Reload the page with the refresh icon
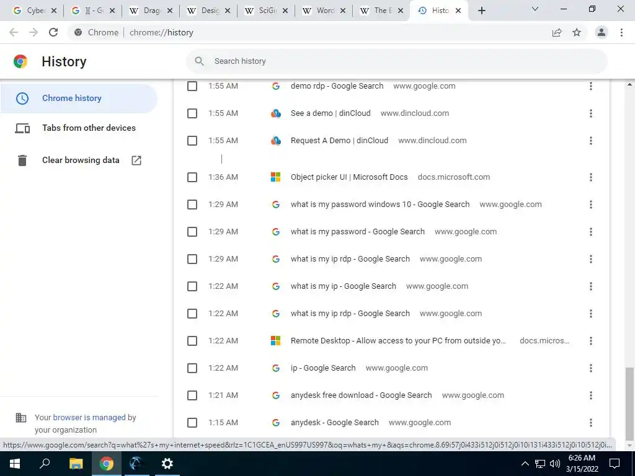The height and width of the screenshot is (476, 635). click(x=53, y=32)
